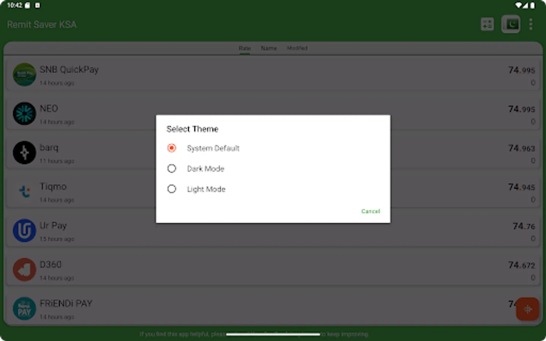Click the feedback link at the bottom
Image resolution: width=546 pixels, height=341 pixels.
tap(273, 334)
